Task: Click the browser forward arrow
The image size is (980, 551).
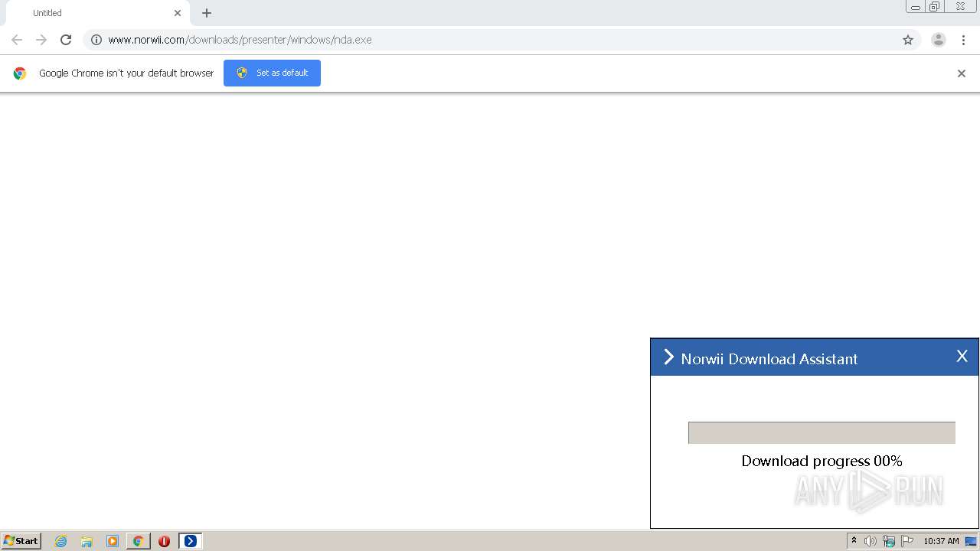Action: click(41, 40)
